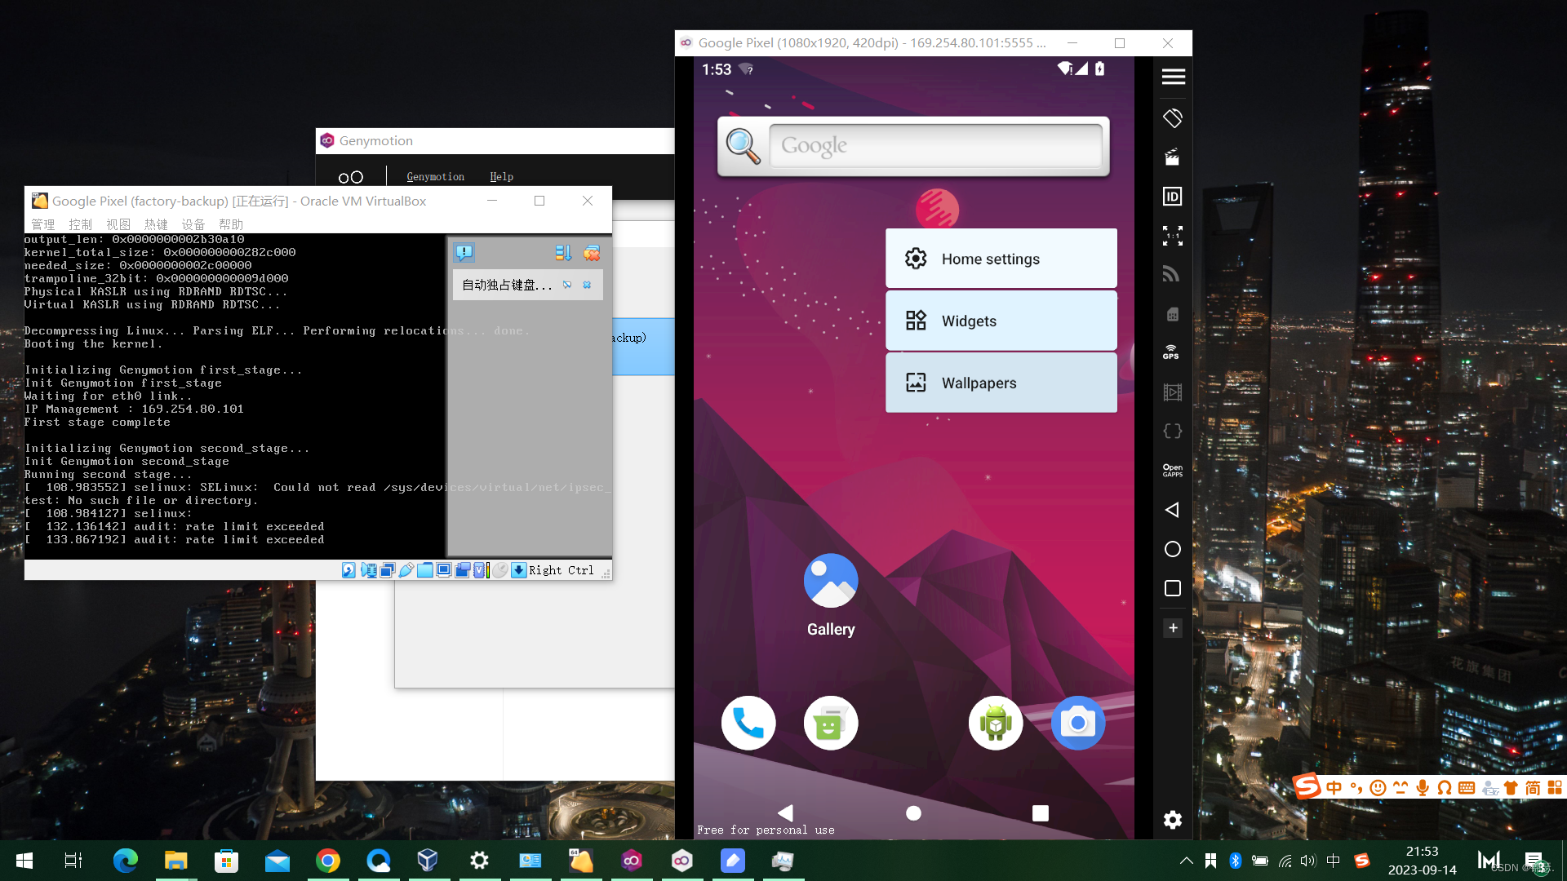
Task: Click the screen capture clapperboard icon
Action: tap(1172, 157)
